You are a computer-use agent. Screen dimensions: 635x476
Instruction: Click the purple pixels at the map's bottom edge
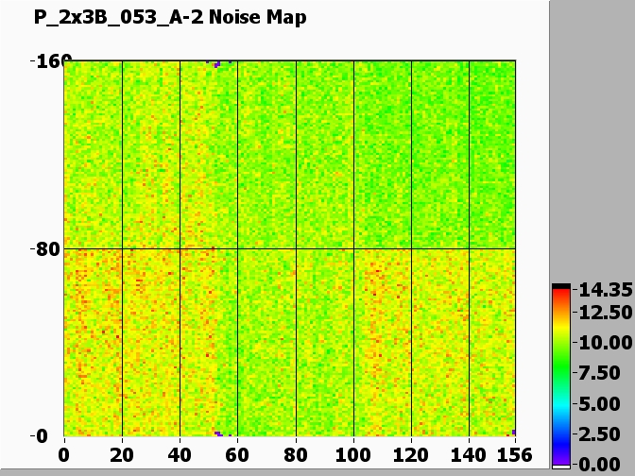pyautogui.click(x=218, y=433)
